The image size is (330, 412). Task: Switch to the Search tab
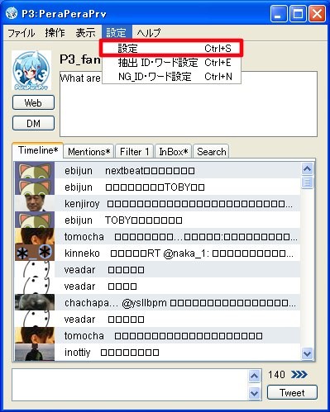point(211,151)
